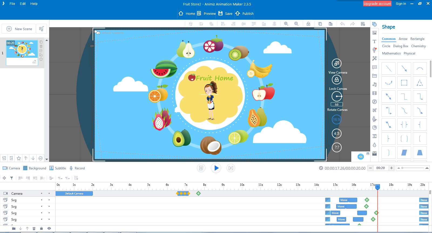
Task: Select the dashed rectangle shape
Action: tap(404, 83)
